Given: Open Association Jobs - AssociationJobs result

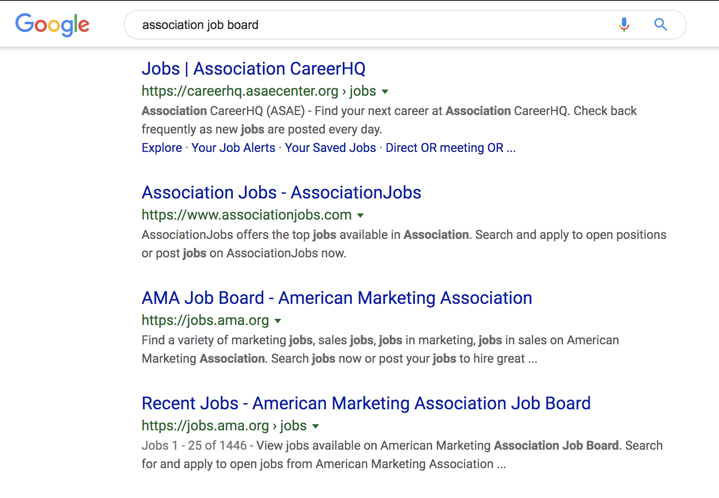Looking at the screenshot, I should tap(281, 193).
